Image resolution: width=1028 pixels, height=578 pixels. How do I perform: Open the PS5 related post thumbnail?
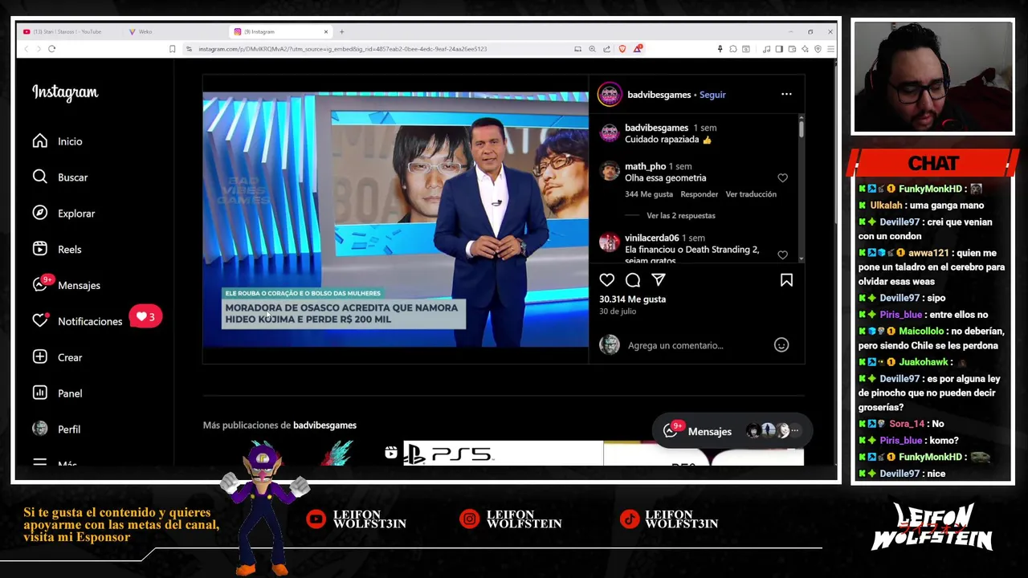[x=503, y=454]
